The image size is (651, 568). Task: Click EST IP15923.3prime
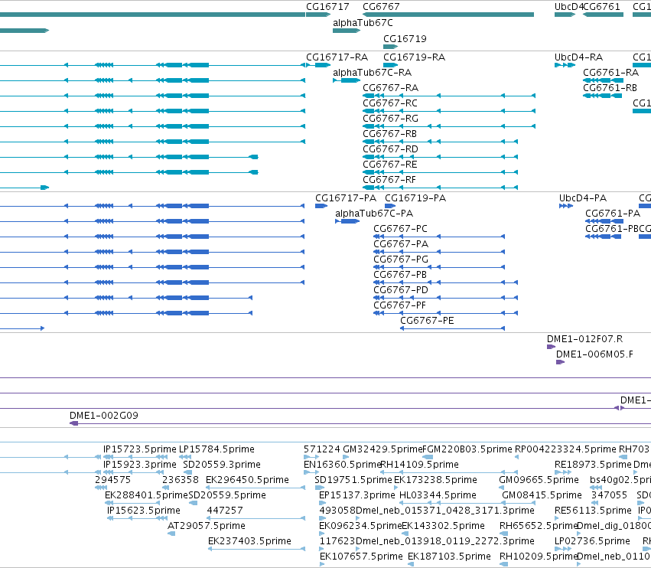(x=140, y=464)
